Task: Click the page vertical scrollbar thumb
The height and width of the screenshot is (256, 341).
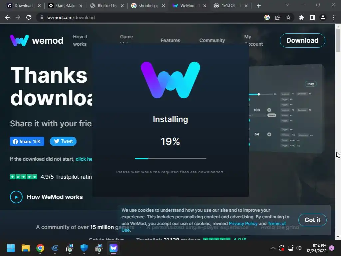Action: tap(338, 40)
